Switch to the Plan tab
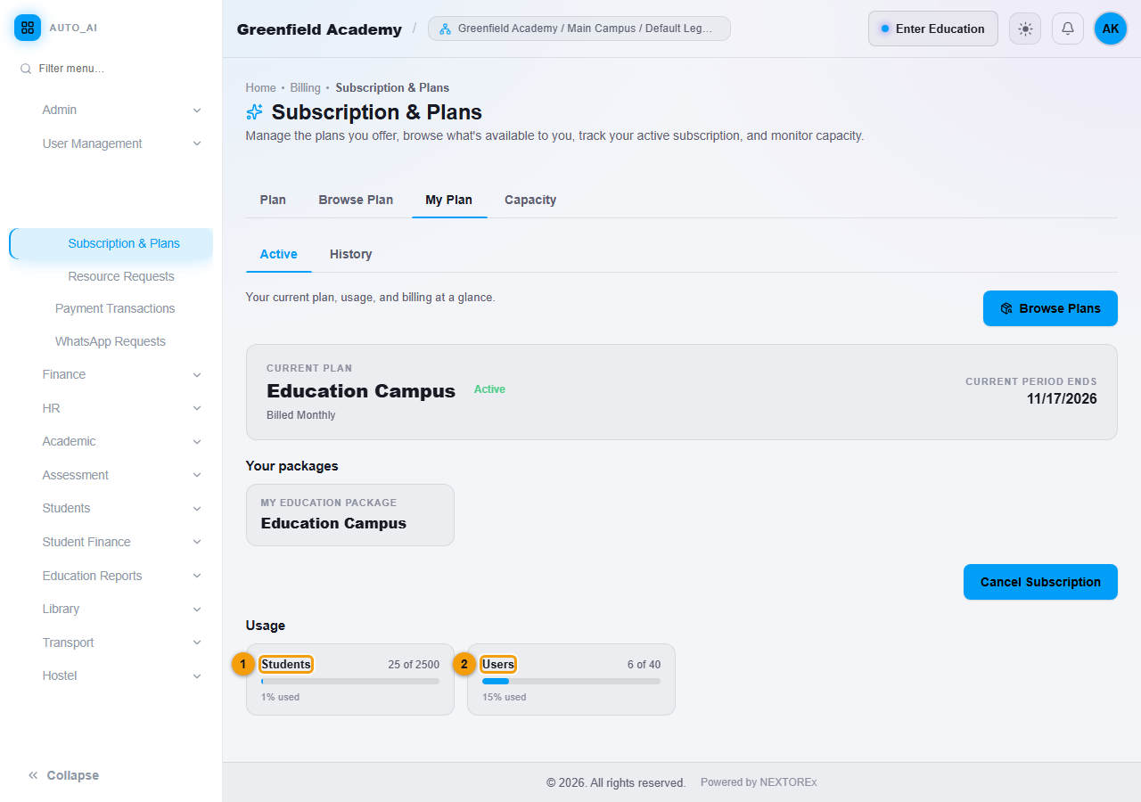The image size is (1141, 802). pos(273,200)
